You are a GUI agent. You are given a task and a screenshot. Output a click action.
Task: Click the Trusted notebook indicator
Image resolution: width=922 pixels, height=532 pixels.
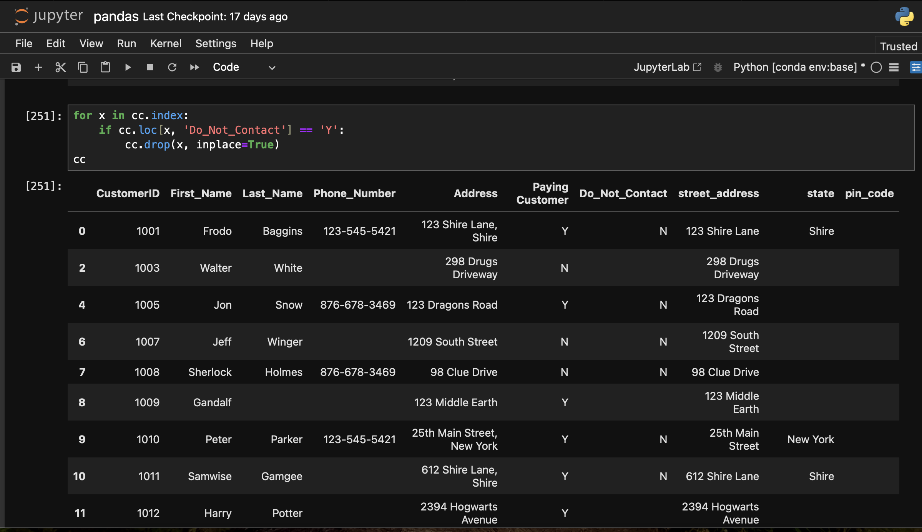(899, 46)
